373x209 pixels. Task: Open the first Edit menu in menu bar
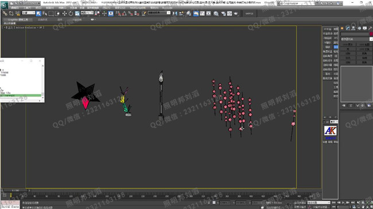[x=15, y=7]
